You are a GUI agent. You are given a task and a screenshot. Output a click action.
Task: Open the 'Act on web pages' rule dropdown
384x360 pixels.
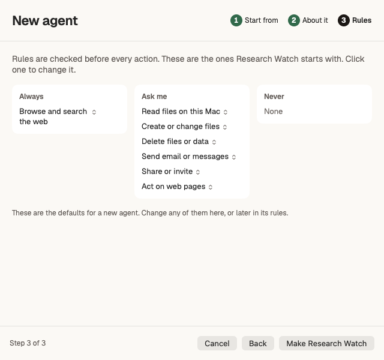177,187
